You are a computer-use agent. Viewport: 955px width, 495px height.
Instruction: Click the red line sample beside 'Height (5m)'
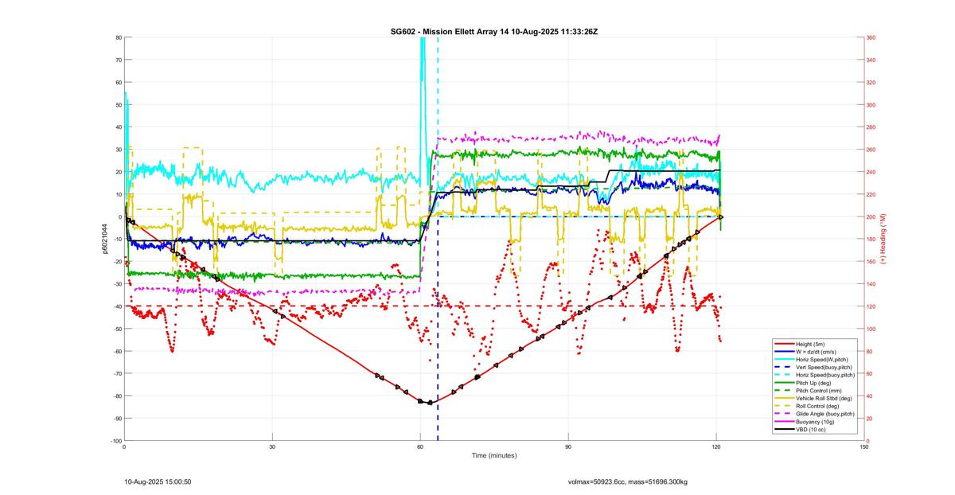[x=783, y=342]
